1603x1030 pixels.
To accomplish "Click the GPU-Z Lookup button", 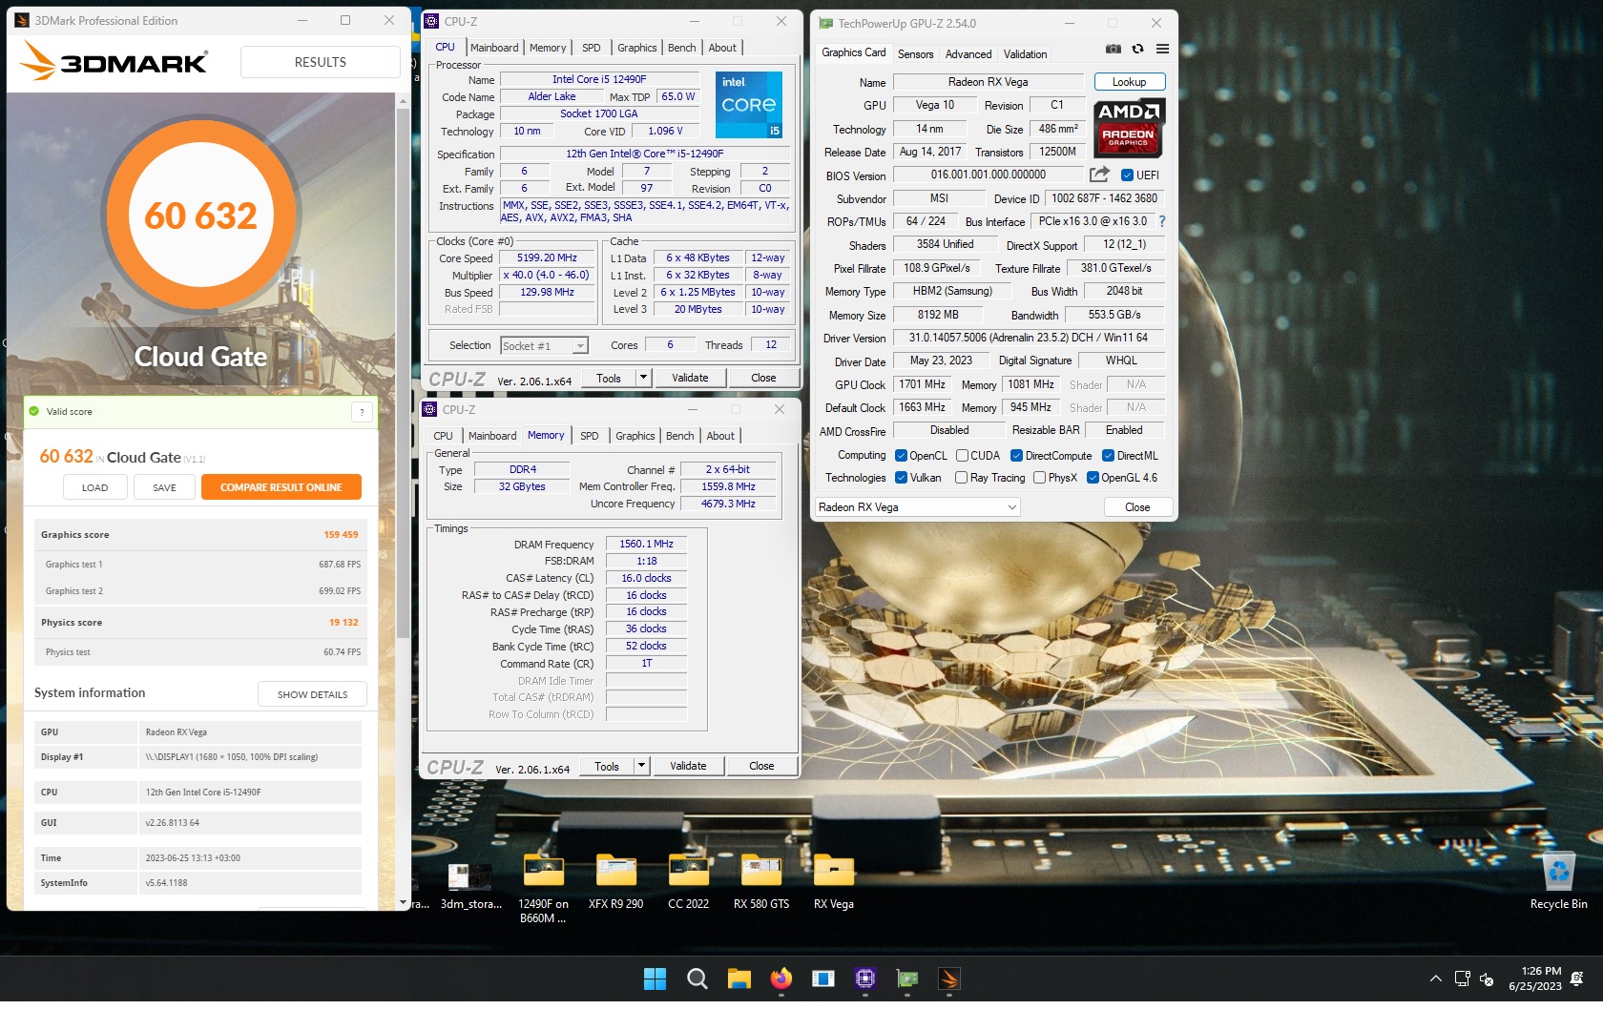I will coord(1130,82).
